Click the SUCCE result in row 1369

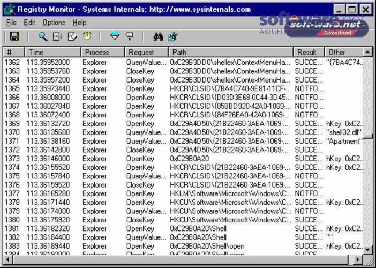click(x=309, y=124)
